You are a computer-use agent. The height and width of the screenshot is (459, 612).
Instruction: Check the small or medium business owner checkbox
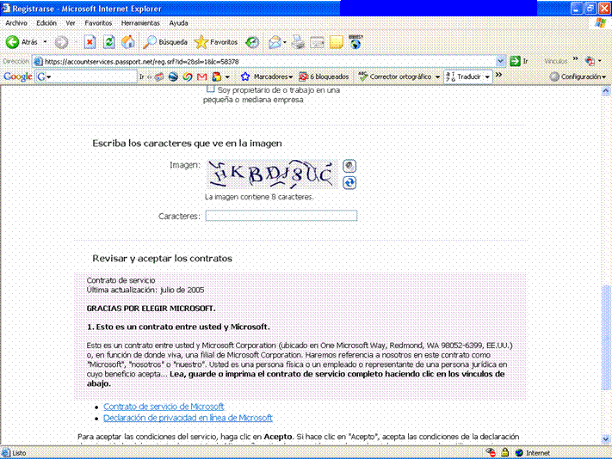tap(211, 89)
